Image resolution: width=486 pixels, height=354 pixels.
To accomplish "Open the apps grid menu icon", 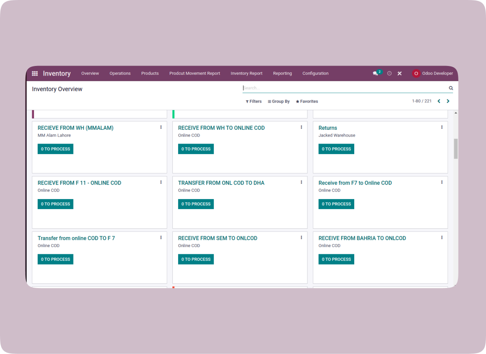I will click(35, 73).
